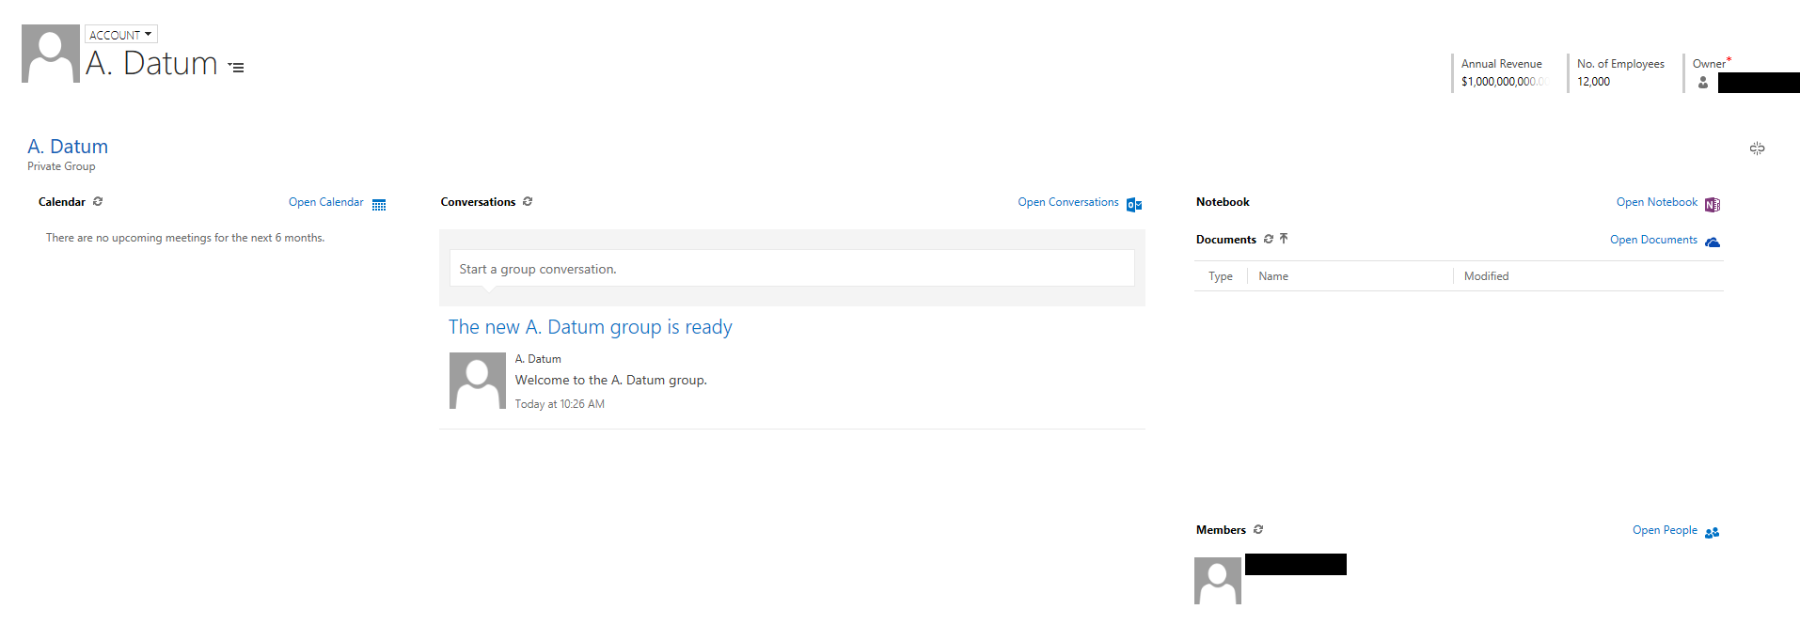Click the expand/collapse icon at right of group header

1757,148
